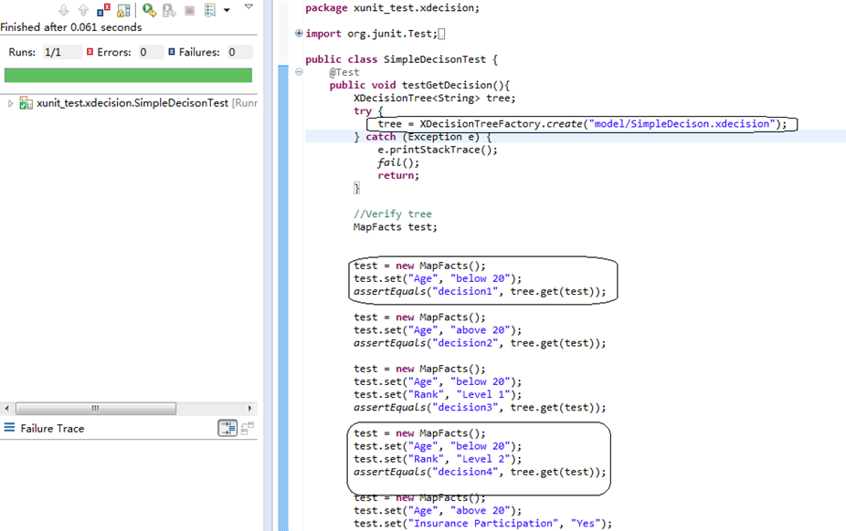
Task: Click the Failure Trace label
Action: coord(52,429)
